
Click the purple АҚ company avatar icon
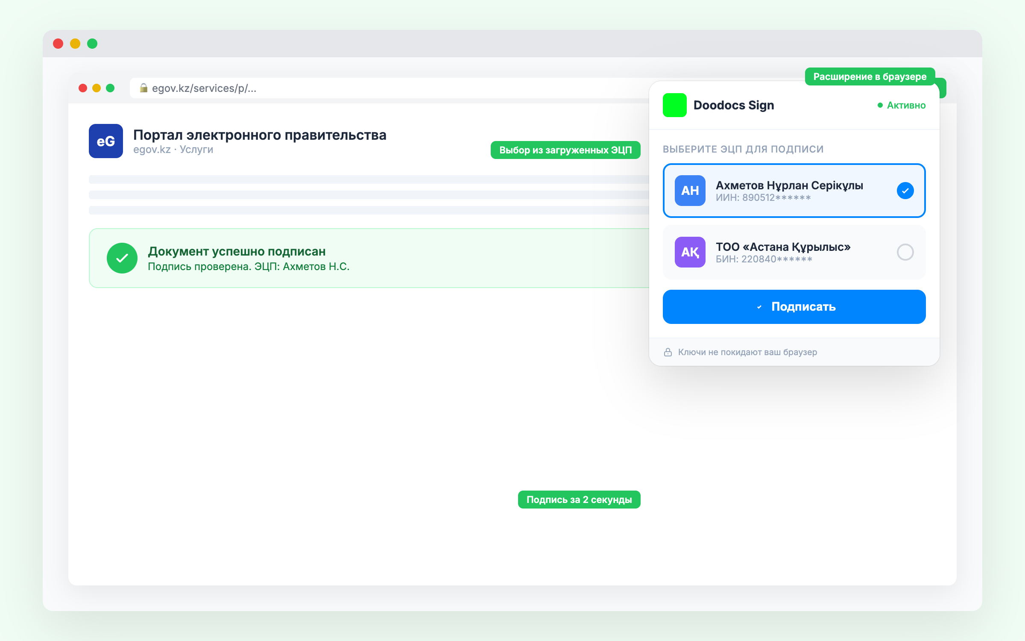(x=690, y=252)
